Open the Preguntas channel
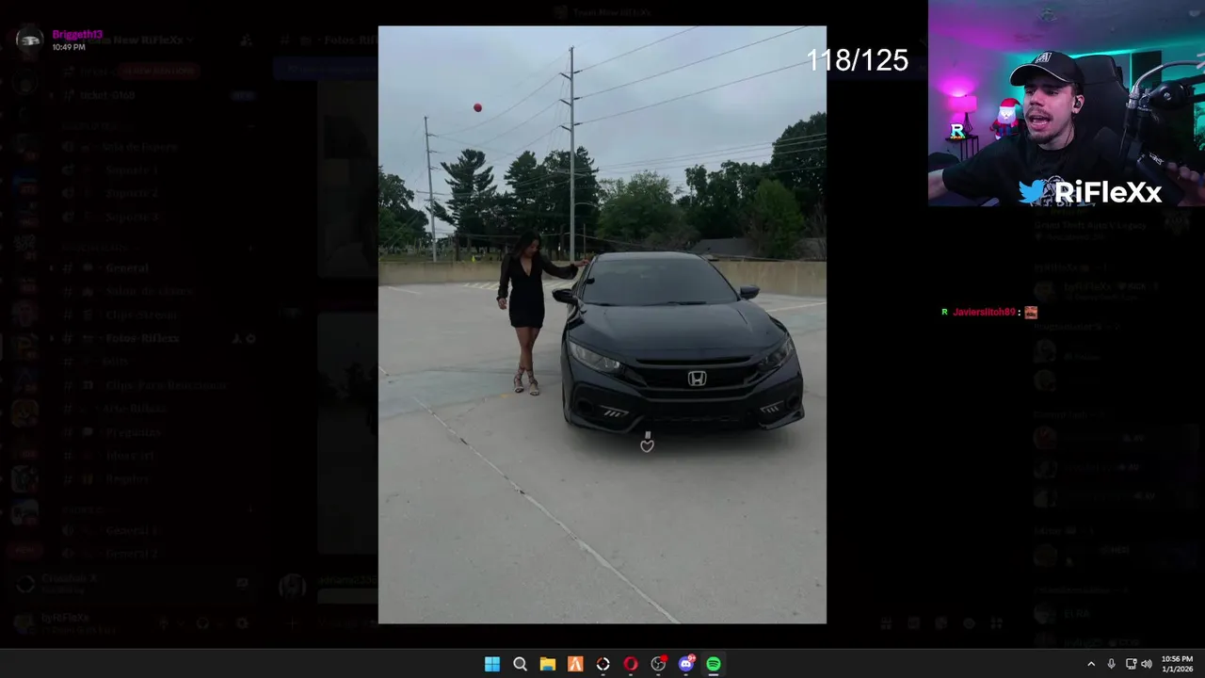 click(x=156, y=432)
